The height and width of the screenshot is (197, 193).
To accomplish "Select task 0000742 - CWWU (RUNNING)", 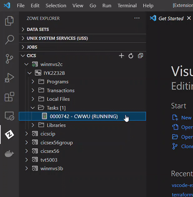I will [x=82, y=116].
